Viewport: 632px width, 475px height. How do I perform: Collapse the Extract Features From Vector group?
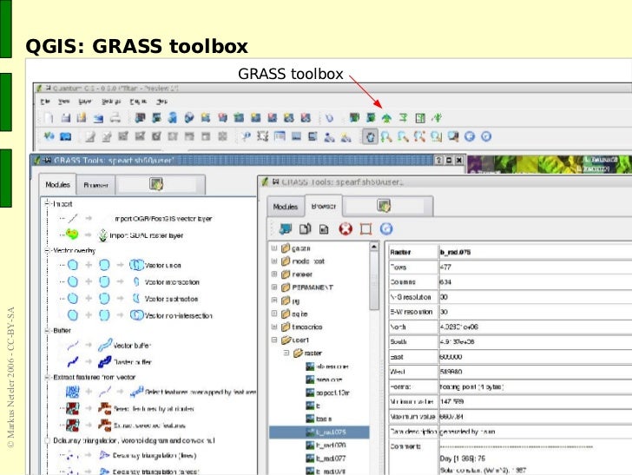pos(47,377)
